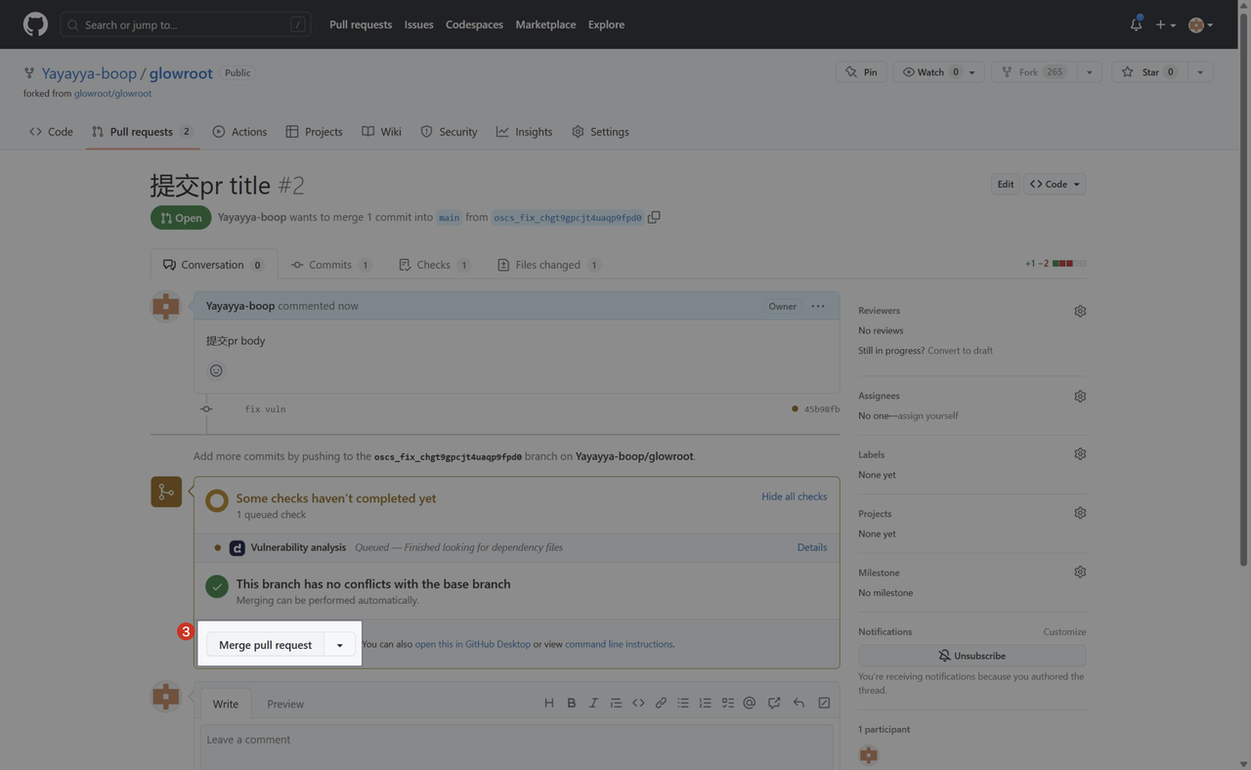Open Labels settings gear icon

tap(1080, 454)
